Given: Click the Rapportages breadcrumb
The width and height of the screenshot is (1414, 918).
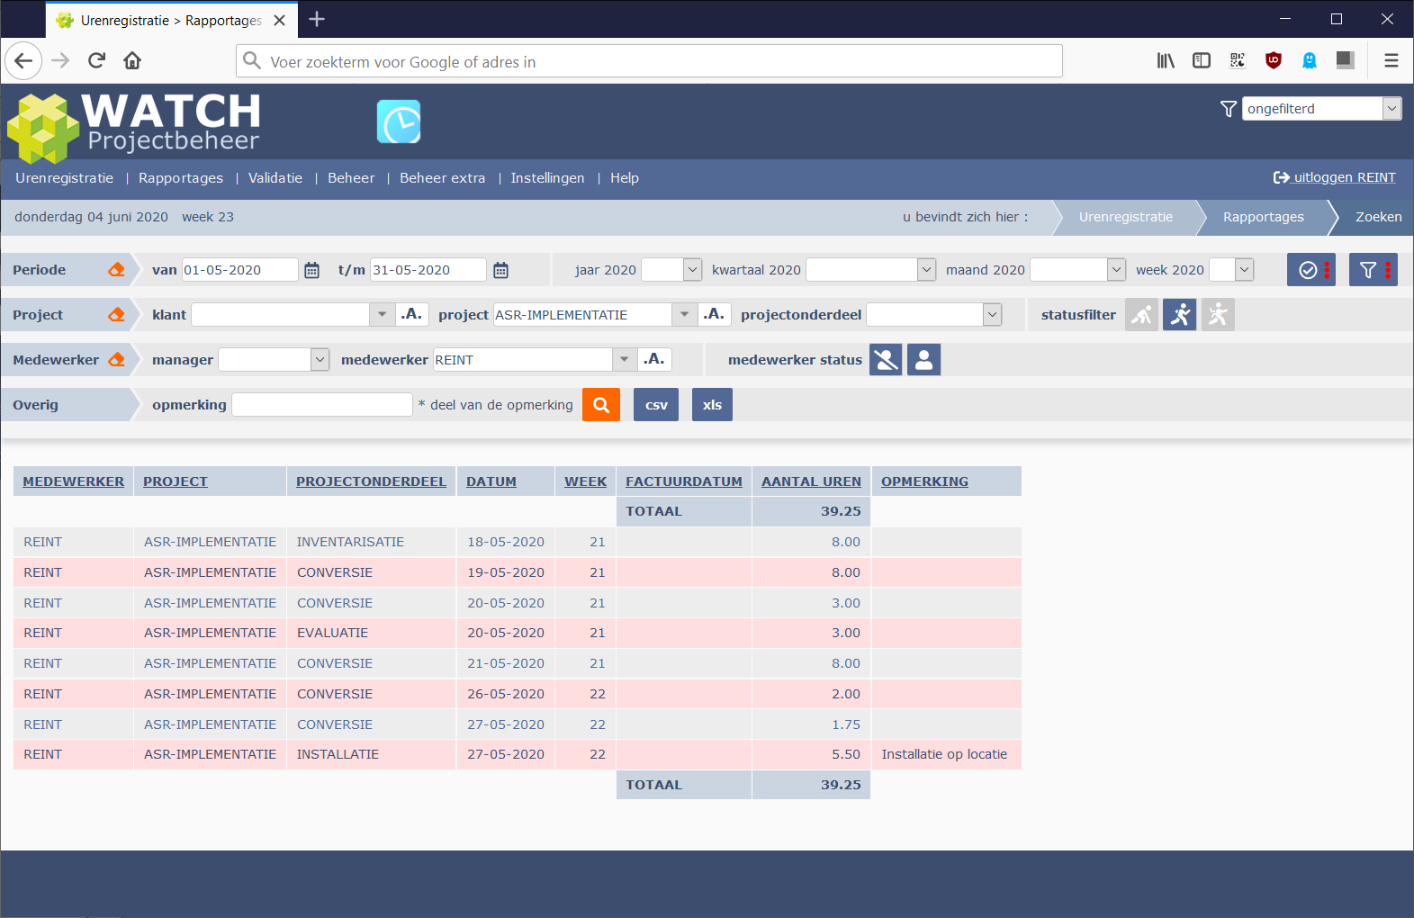Looking at the screenshot, I should point(1264,217).
